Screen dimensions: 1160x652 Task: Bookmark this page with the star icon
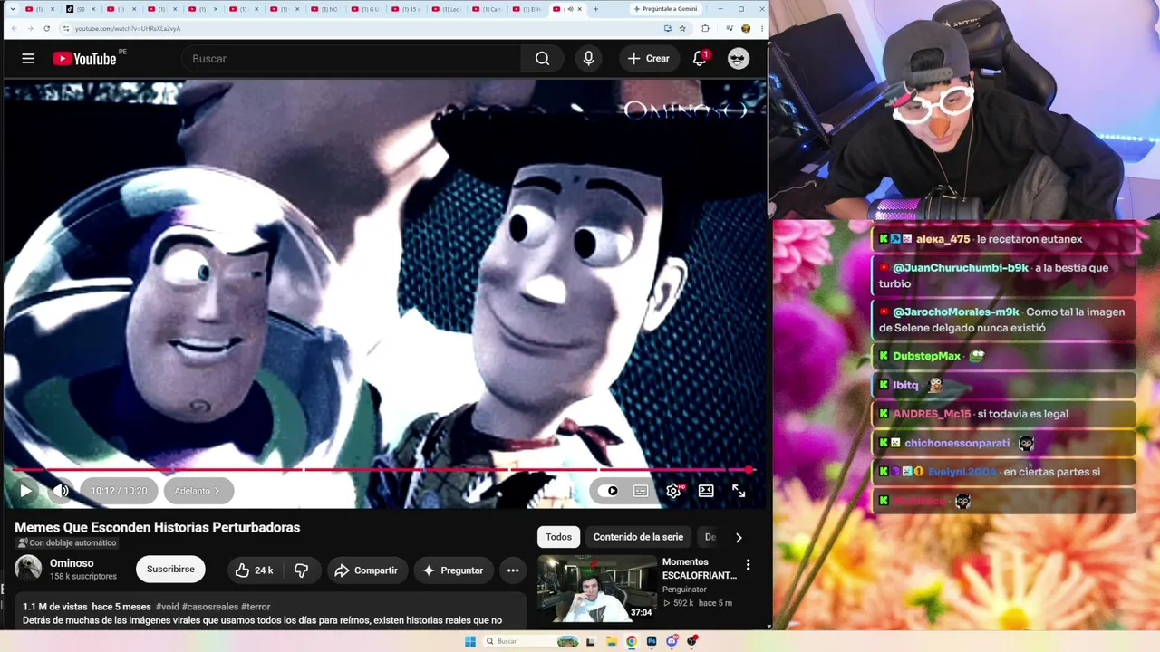[x=682, y=28]
